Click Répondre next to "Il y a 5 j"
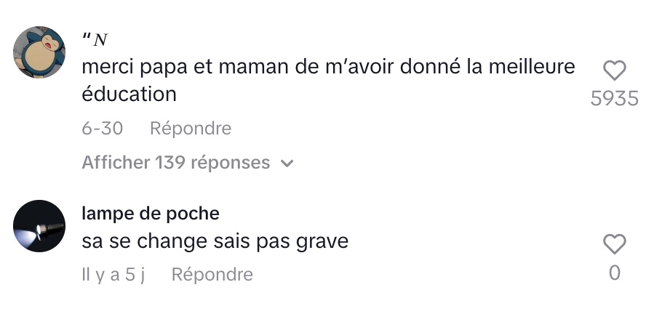Image resolution: width=662 pixels, height=314 pixels. click(x=212, y=274)
